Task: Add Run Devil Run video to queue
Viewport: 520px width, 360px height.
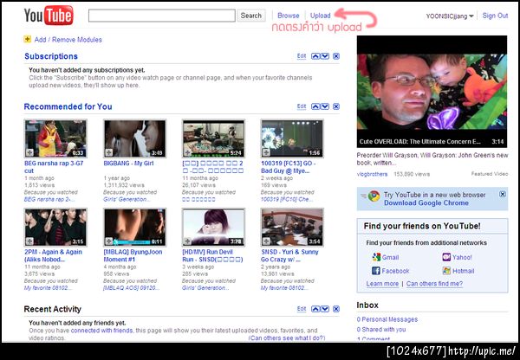Action: [x=187, y=241]
